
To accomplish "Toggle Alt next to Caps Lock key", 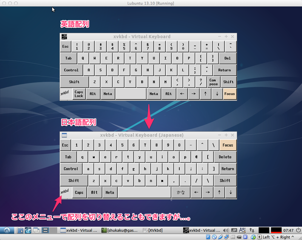I will [93, 94].
